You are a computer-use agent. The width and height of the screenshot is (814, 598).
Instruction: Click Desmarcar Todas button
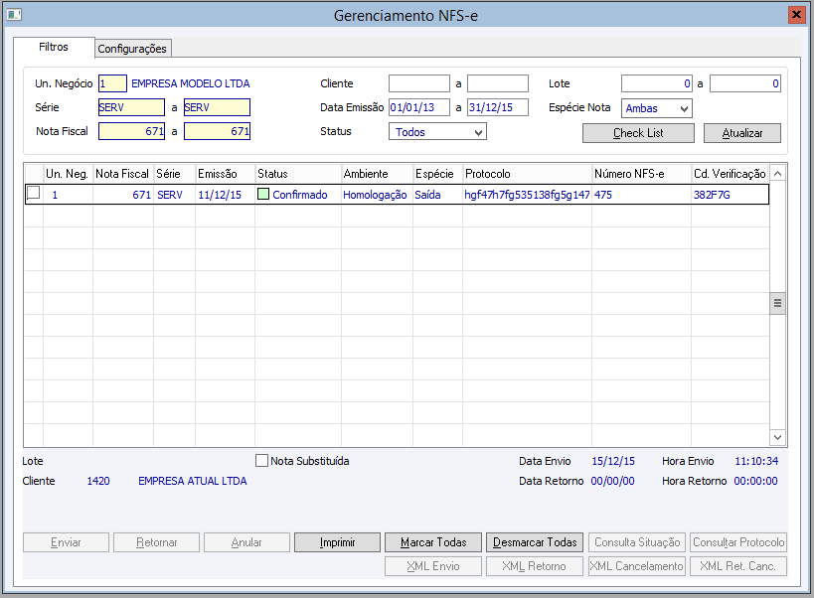click(x=534, y=542)
